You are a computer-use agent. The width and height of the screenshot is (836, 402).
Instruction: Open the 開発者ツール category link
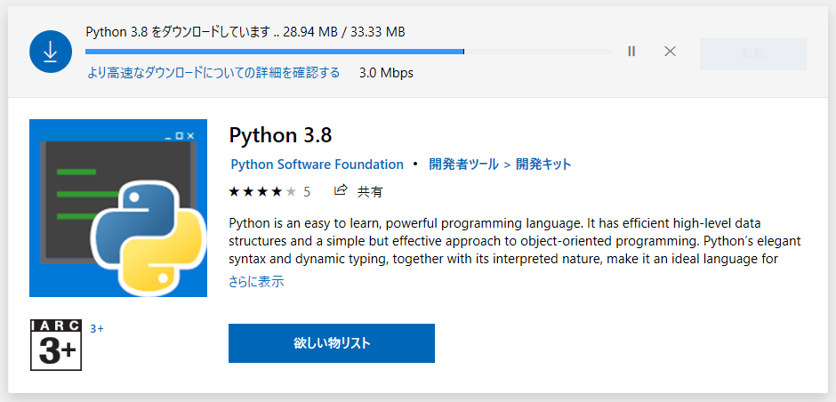tap(464, 165)
